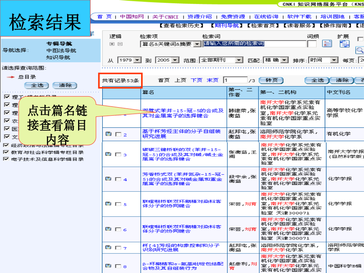Image resolution: width=364 pixels, height=273 pixels.
Task: Click the save icon for result 6
Action: [108, 229]
